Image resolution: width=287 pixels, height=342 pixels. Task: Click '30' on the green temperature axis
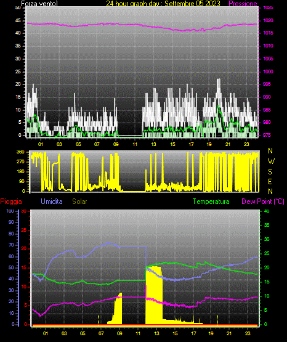[x=267, y=239]
